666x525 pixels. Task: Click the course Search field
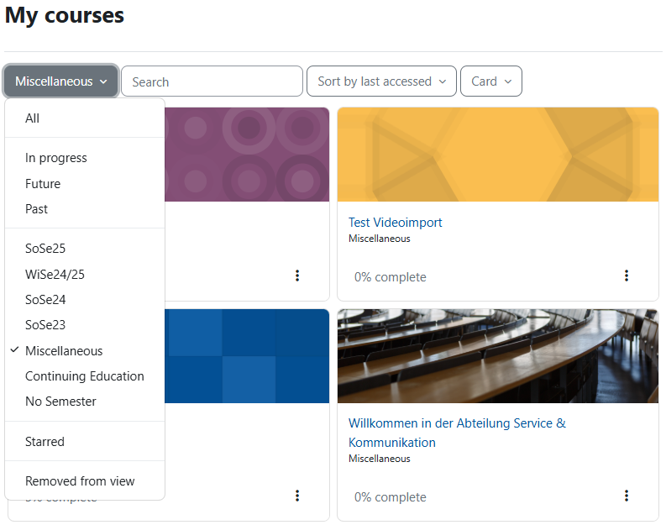212,81
